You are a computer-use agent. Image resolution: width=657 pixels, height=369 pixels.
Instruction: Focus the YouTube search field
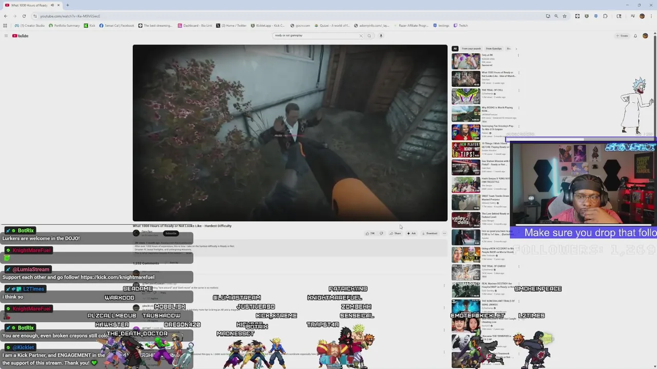click(316, 36)
